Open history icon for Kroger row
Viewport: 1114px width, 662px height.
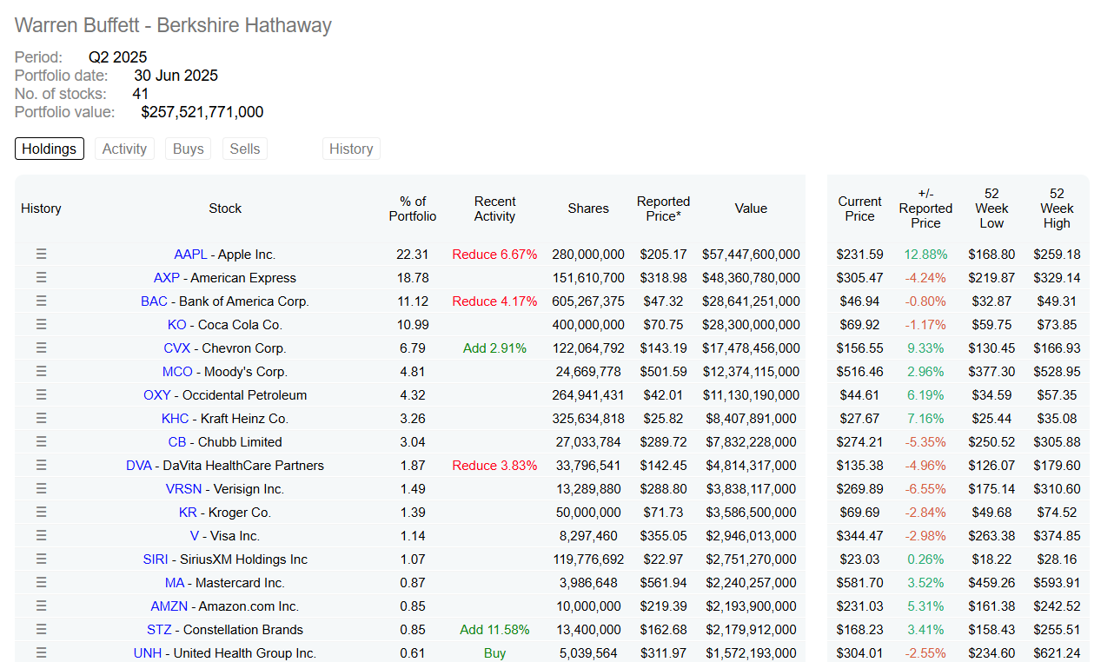tap(41, 513)
